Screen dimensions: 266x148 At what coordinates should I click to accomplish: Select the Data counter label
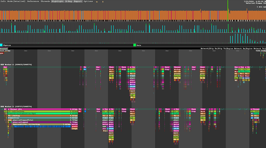point(139,45)
